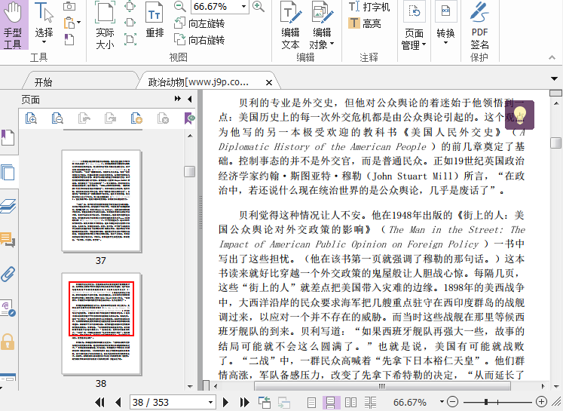The height and width of the screenshot is (411, 563).
Task: Go to the next page
Action: click(x=225, y=402)
